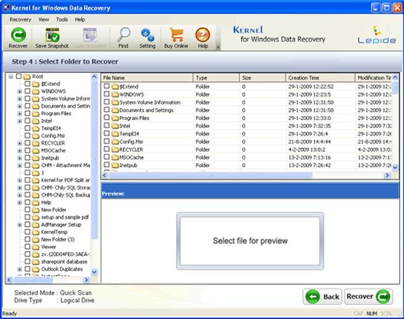Open the View menu
404x319 pixels.
point(44,20)
